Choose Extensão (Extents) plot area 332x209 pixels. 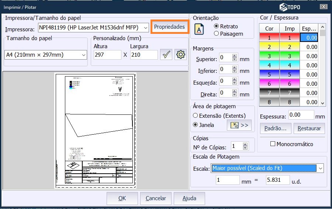196,116
